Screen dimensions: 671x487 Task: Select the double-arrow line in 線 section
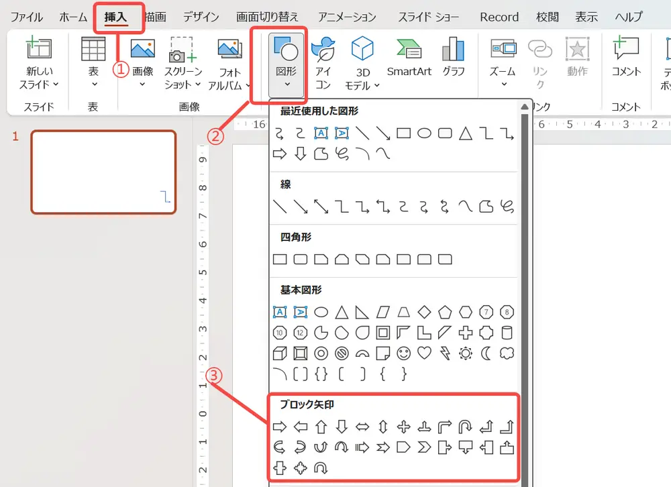point(321,207)
